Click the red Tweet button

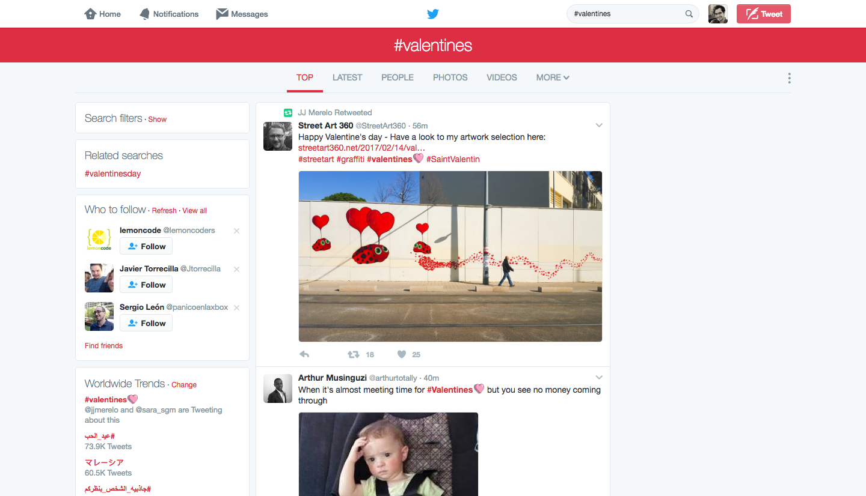click(x=764, y=14)
